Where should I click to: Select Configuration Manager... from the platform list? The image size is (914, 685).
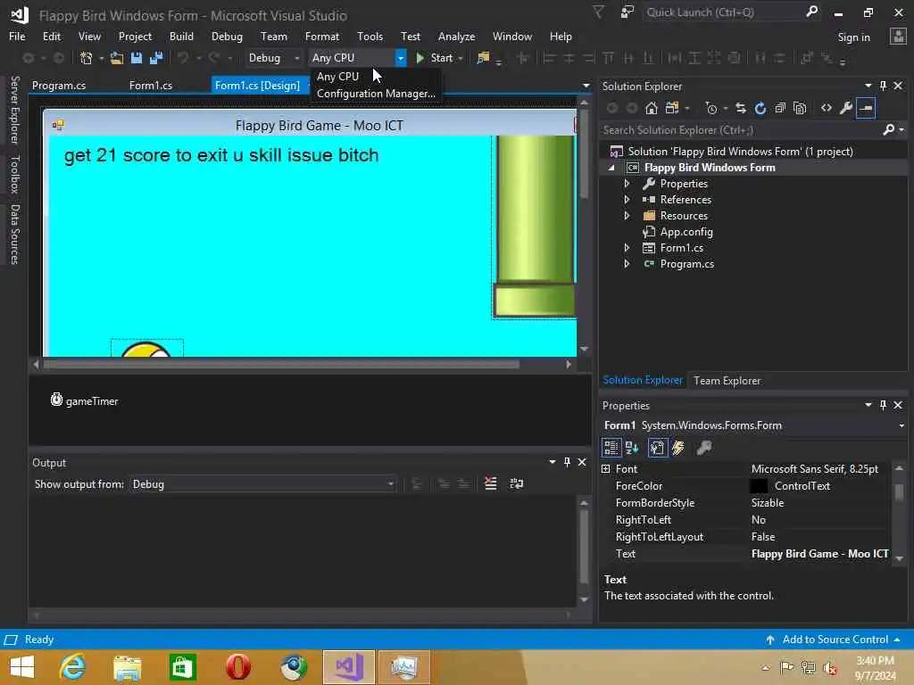coord(376,93)
